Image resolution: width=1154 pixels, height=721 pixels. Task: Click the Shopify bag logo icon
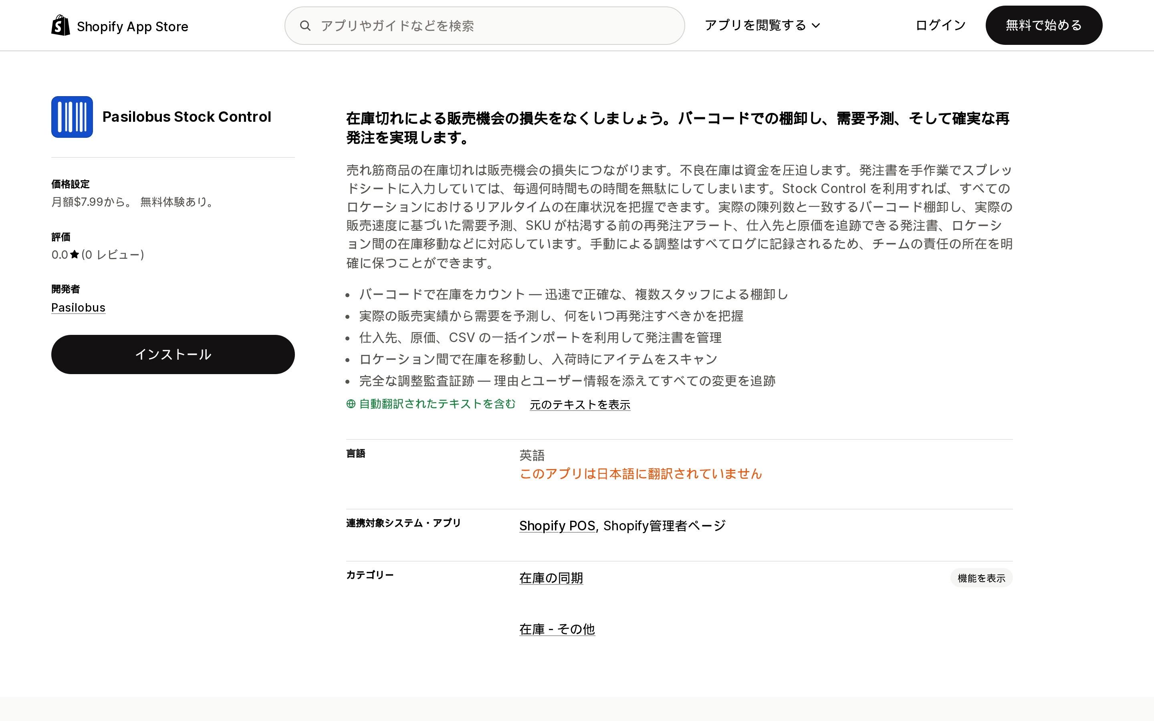pyautogui.click(x=61, y=25)
